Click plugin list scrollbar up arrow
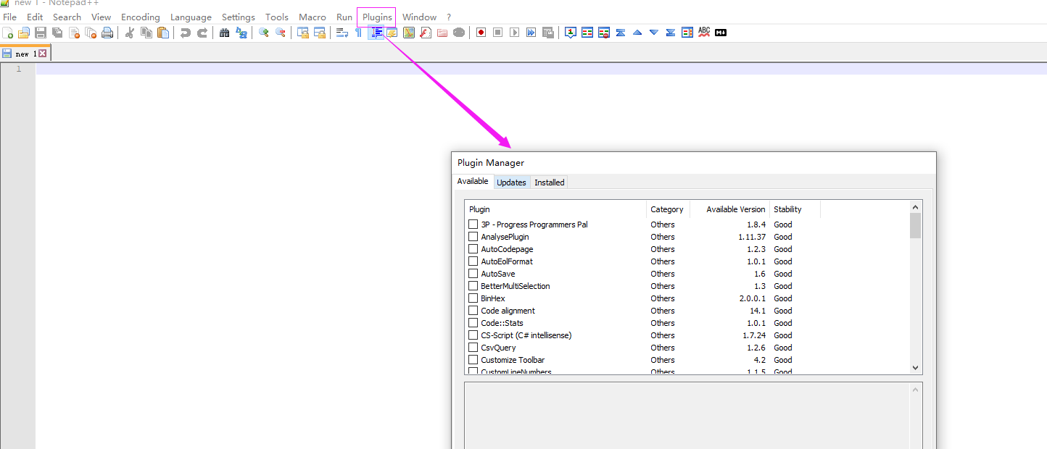The width and height of the screenshot is (1047, 449). point(915,207)
